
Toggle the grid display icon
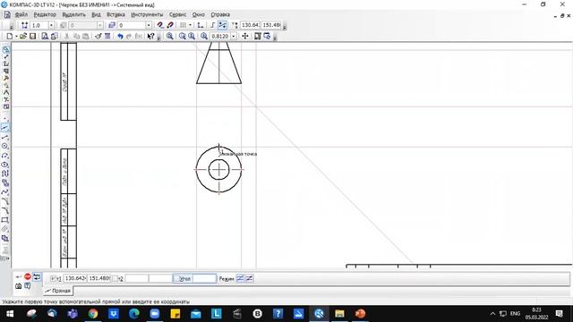183,25
